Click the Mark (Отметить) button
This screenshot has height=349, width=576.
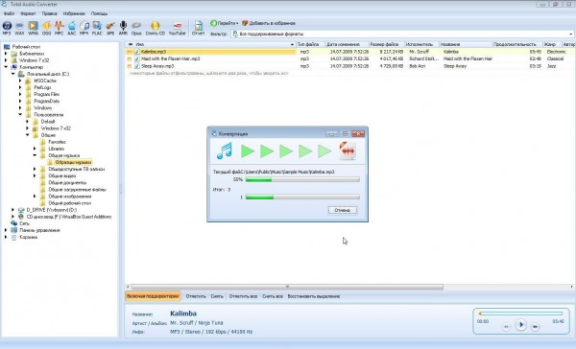pyautogui.click(x=196, y=296)
